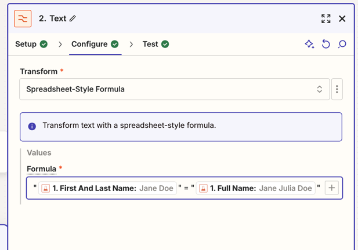Close the Text step panel

tap(342, 19)
